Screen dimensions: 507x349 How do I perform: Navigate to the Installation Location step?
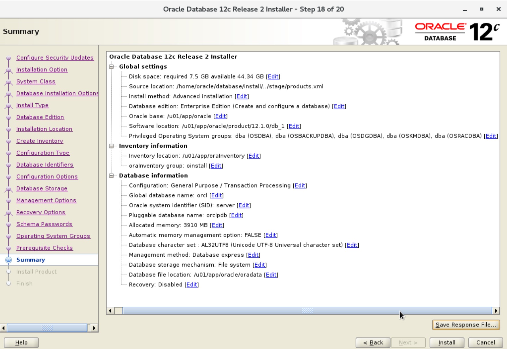click(x=44, y=129)
